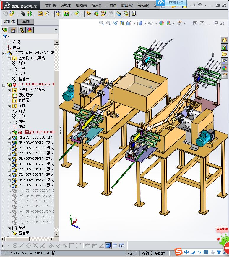Click the View Orientation icon
The width and height of the screenshot is (229, 257).
click(129, 23)
